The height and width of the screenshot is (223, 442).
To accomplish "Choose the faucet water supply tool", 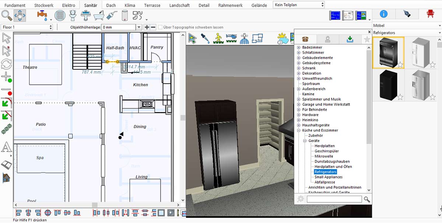I will 42,15.
